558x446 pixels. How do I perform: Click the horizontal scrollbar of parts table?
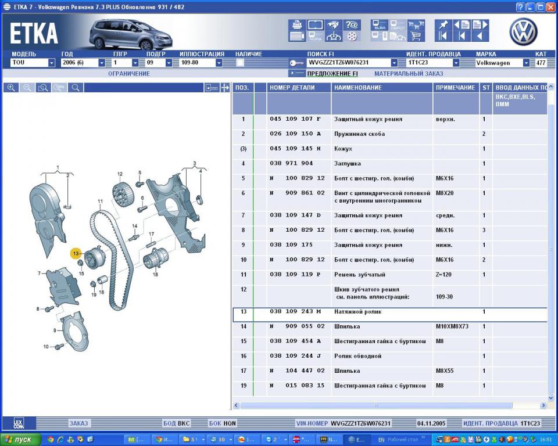click(x=376, y=405)
